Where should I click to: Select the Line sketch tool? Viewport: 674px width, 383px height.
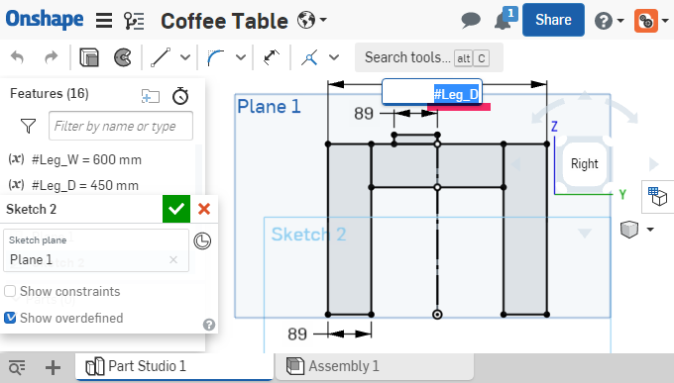click(x=161, y=57)
